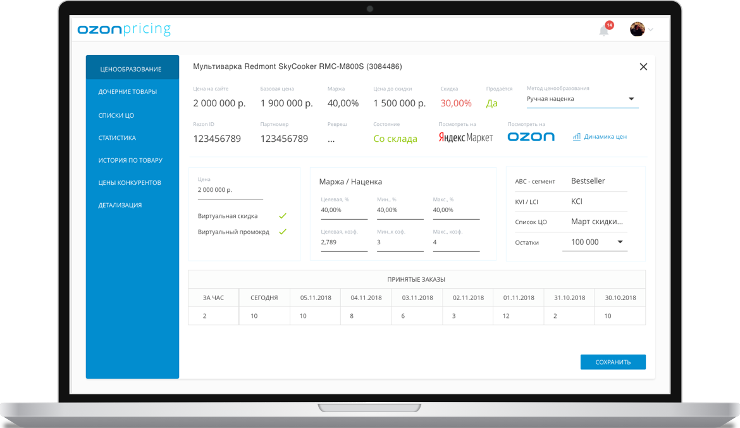Click the 04.11.2018 column header
This screenshot has width=740, height=428.
(366, 298)
